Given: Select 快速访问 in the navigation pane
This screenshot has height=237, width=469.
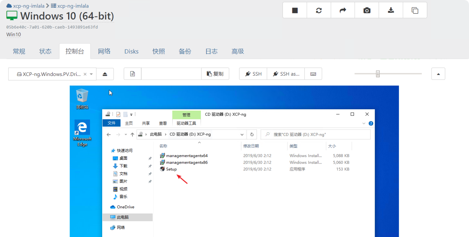Looking at the screenshot, I should coord(124,151).
